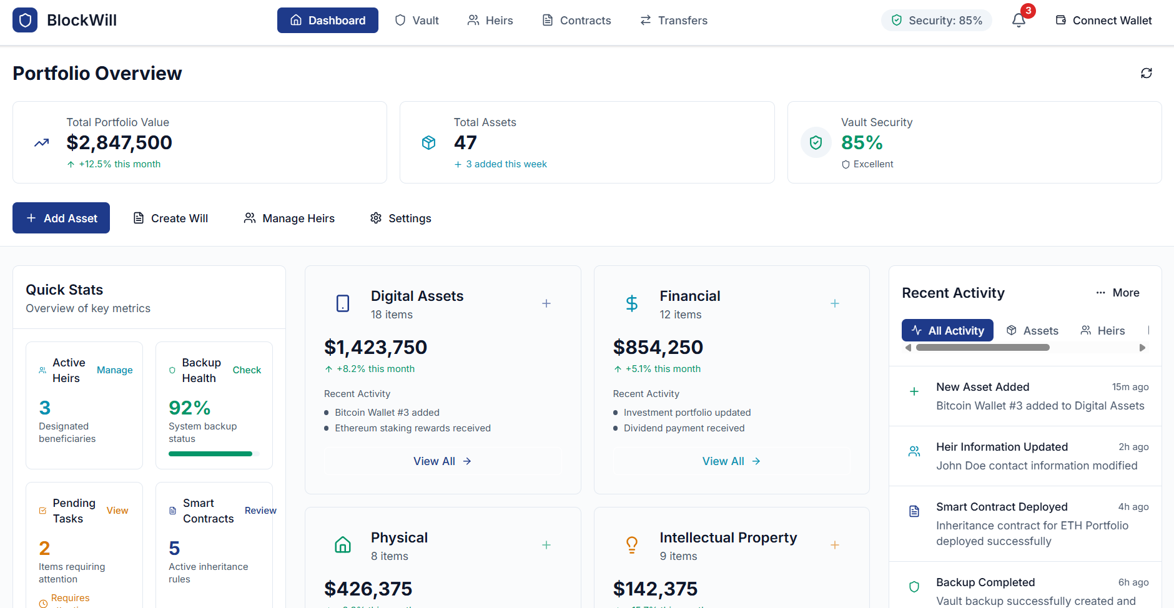
Task: Open Settings from quick actions
Action: [400, 218]
